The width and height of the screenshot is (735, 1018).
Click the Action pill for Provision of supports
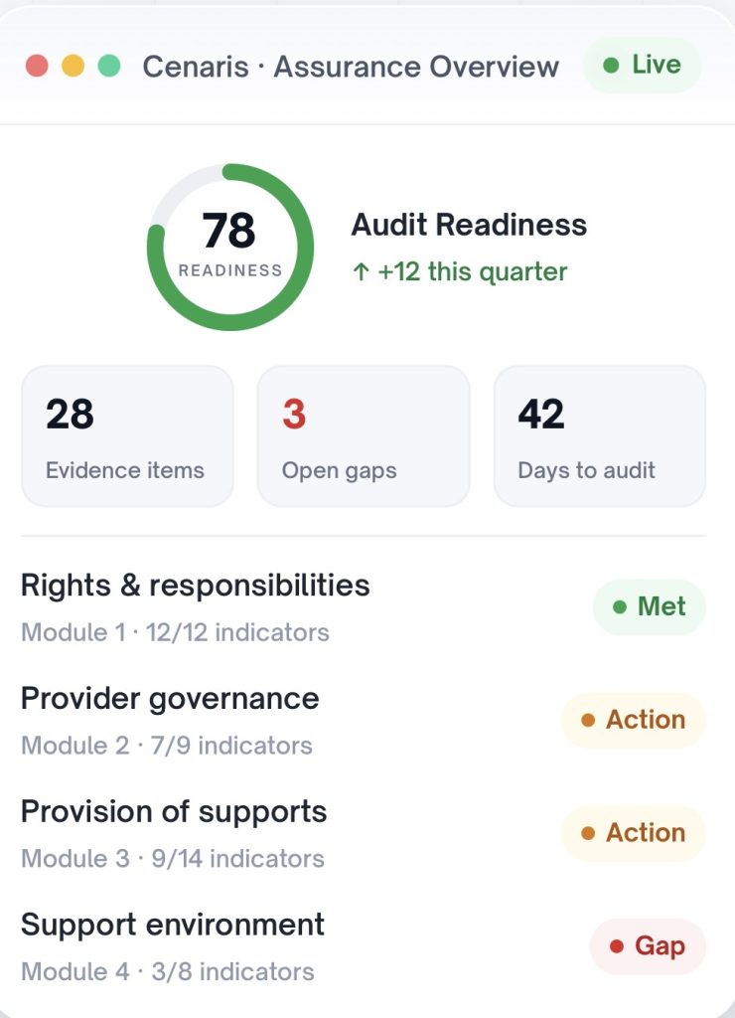point(634,833)
